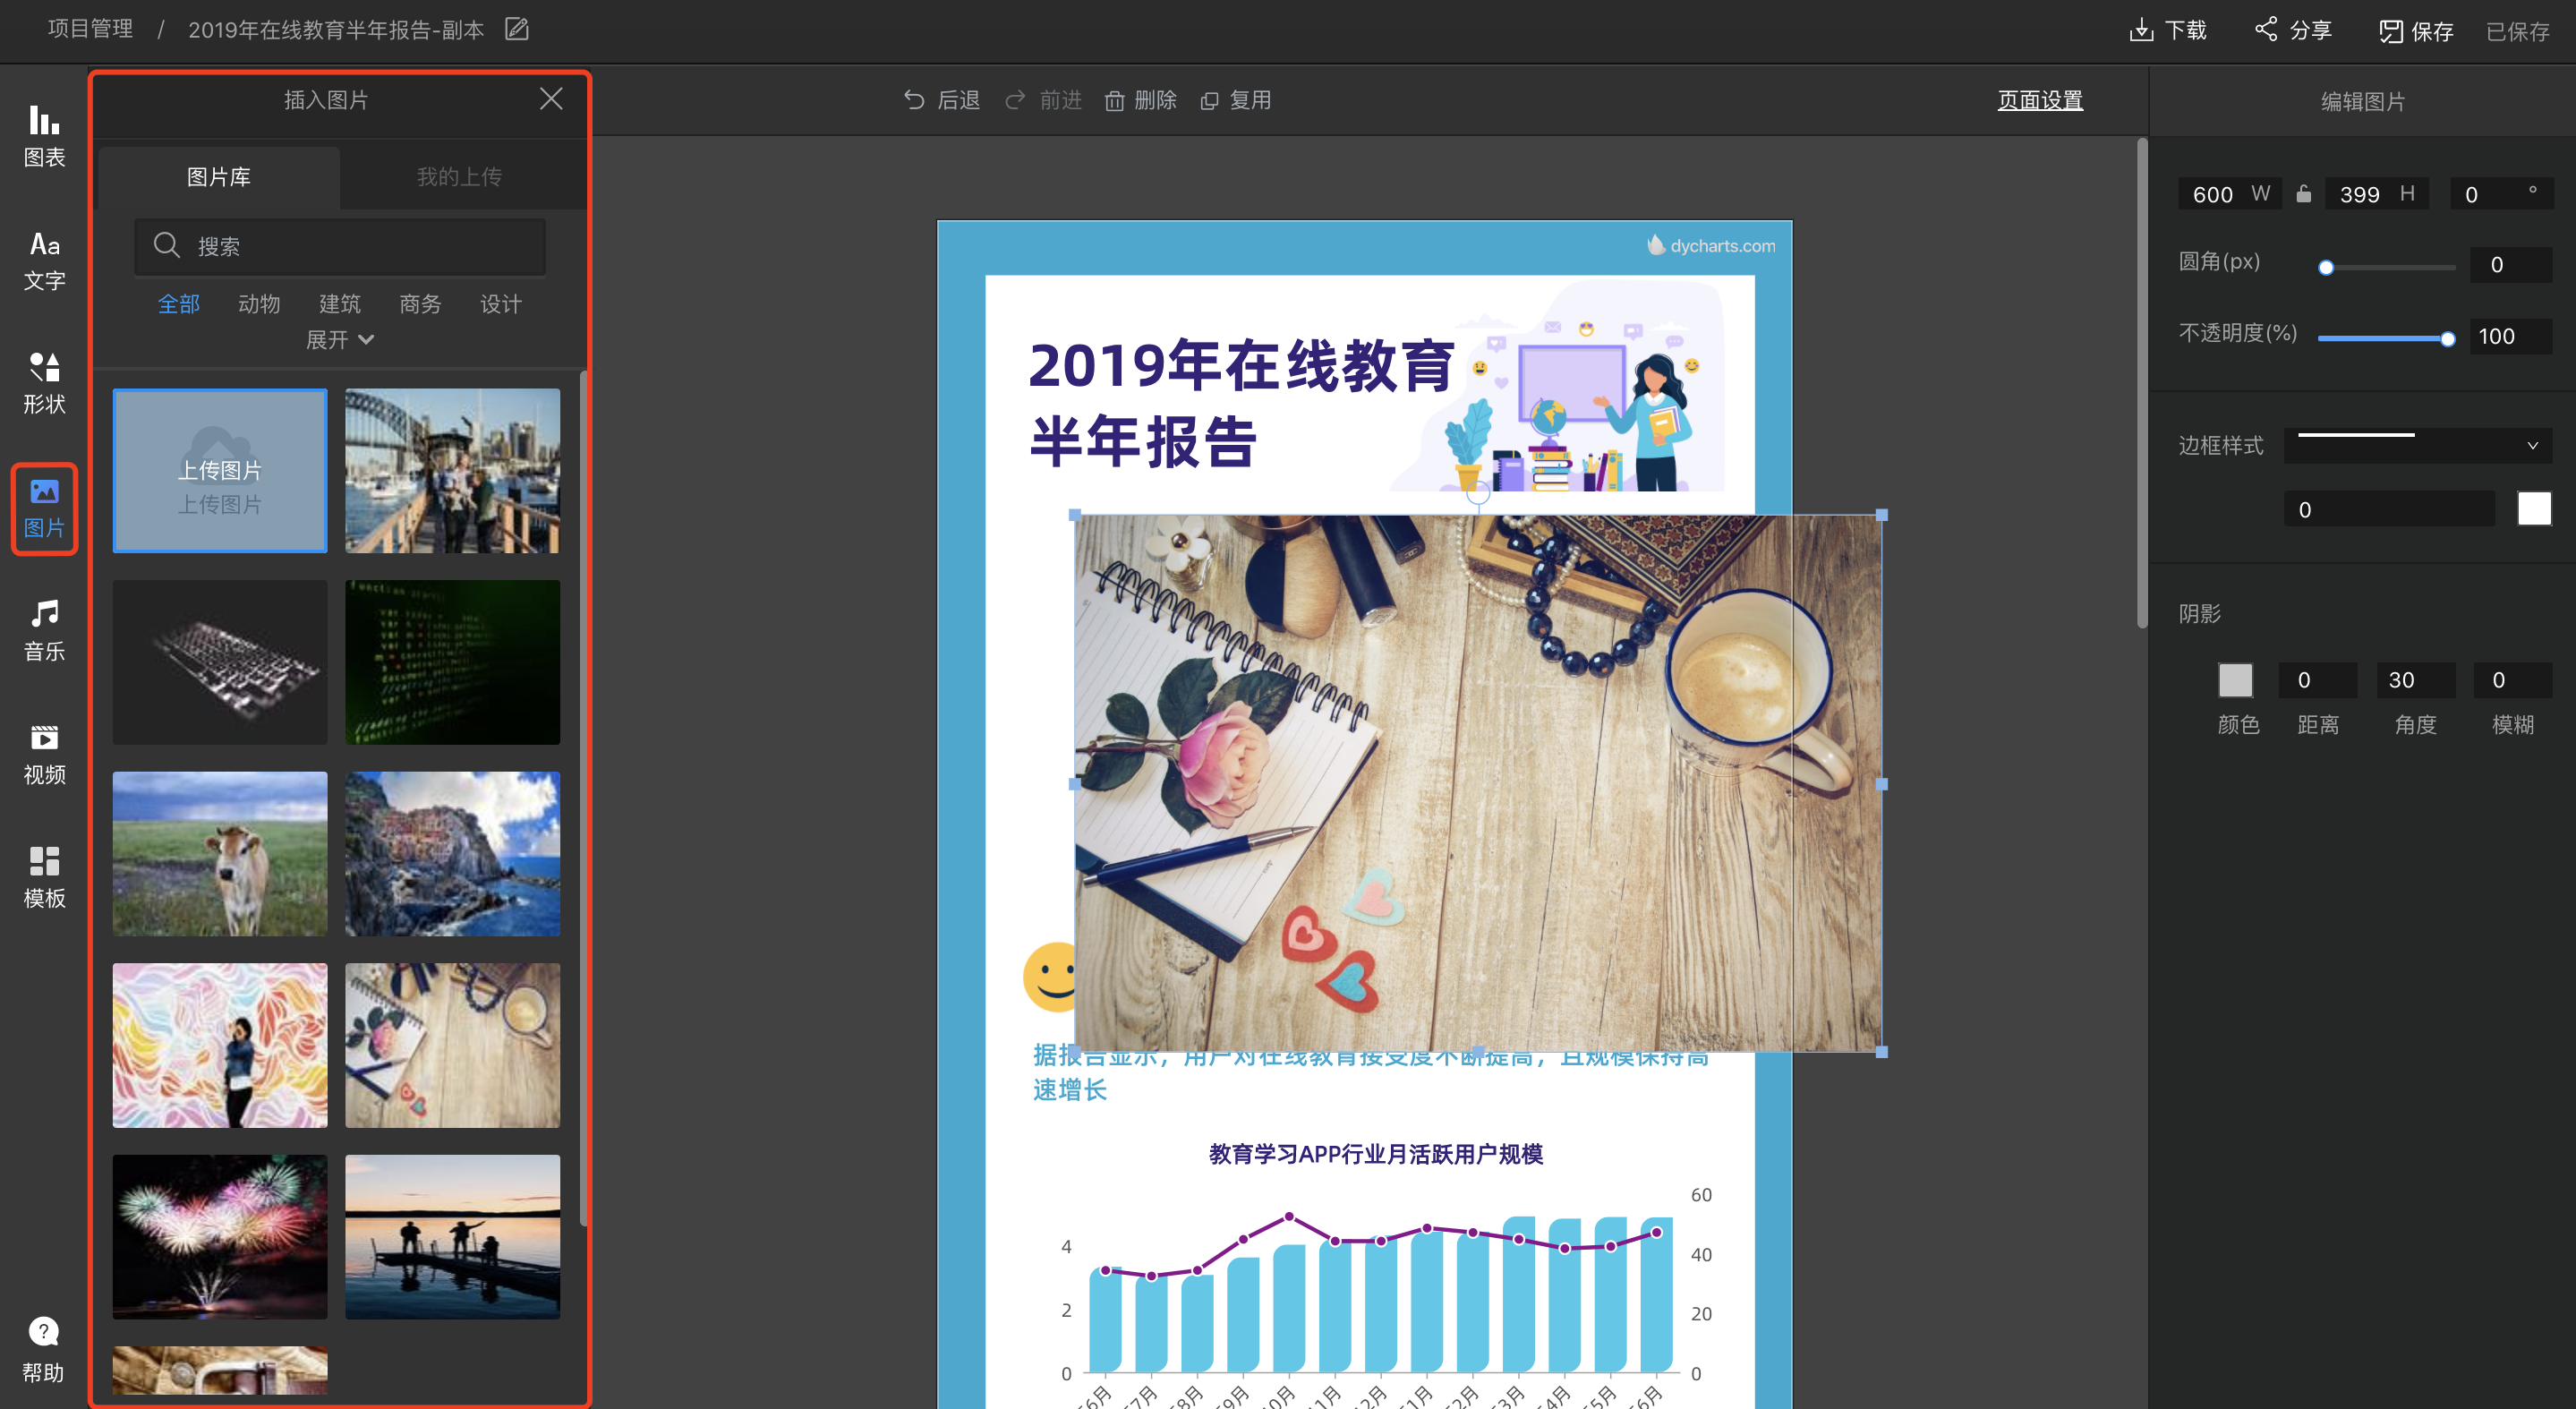Insert the sunset lake silhouette thumbnail
Image resolution: width=2576 pixels, height=1409 pixels.
(x=453, y=1237)
